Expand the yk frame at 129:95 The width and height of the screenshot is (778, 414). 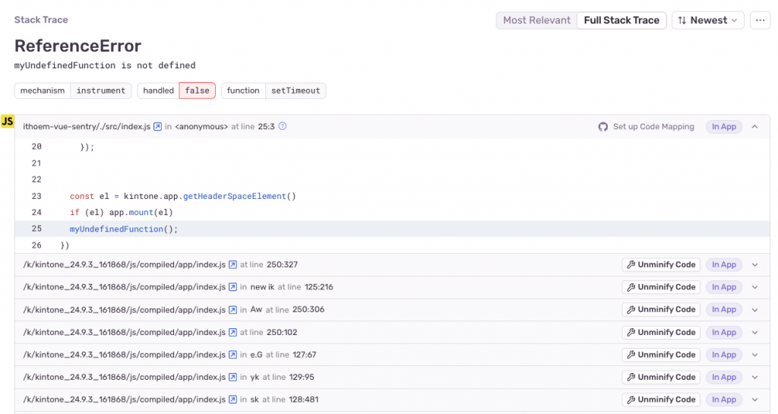click(x=754, y=378)
